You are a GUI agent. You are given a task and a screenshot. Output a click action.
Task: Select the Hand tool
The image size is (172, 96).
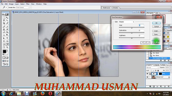[x=4, y=47]
